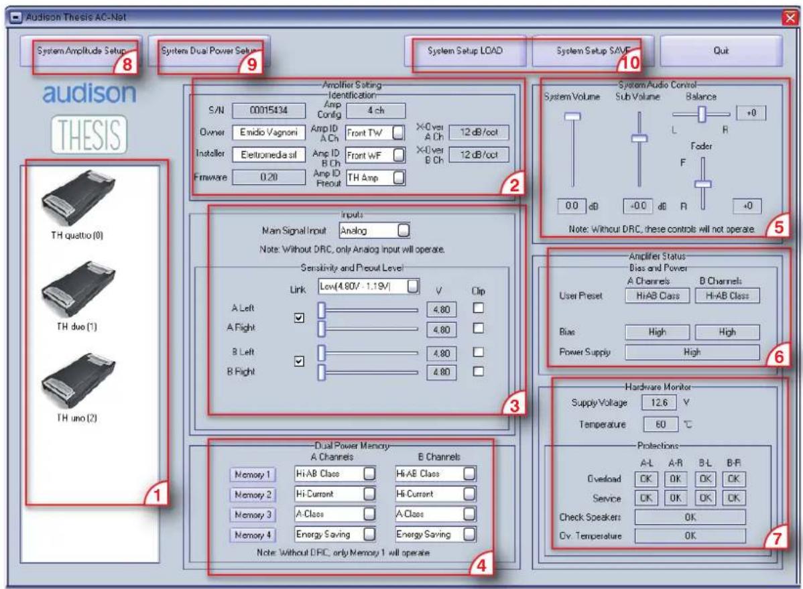Screen dimensions: 803x589
Task: Click the Quit button
Action: point(721,51)
